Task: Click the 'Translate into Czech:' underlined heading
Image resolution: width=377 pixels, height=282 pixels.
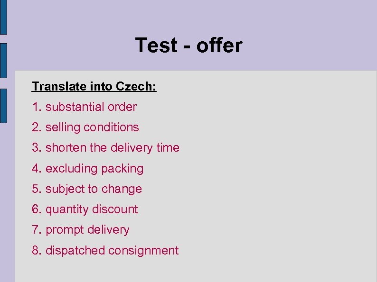Action: (94, 87)
